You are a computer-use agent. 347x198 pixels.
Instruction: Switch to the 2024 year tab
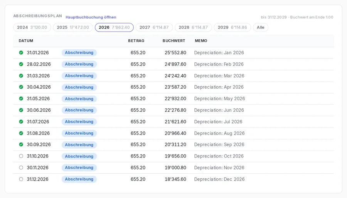point(32,27)
